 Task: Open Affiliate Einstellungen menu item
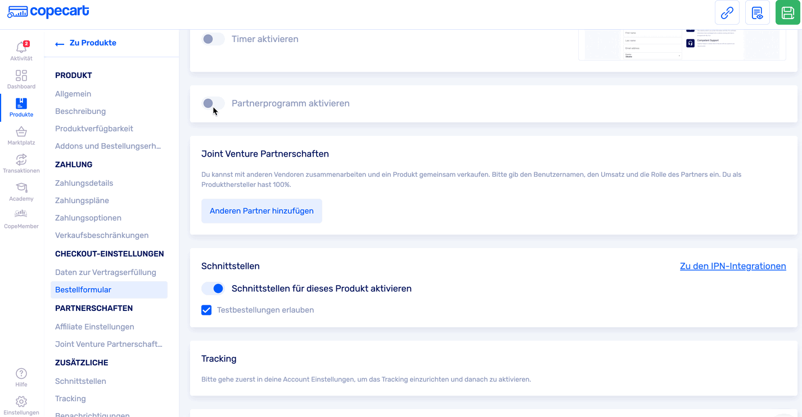(x=94, y=327)
